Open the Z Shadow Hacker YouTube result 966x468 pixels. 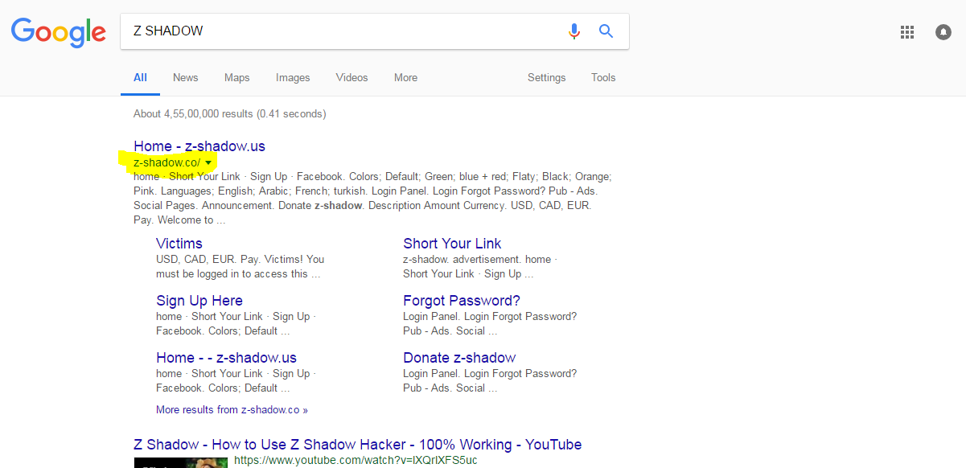tap(357, 445)
